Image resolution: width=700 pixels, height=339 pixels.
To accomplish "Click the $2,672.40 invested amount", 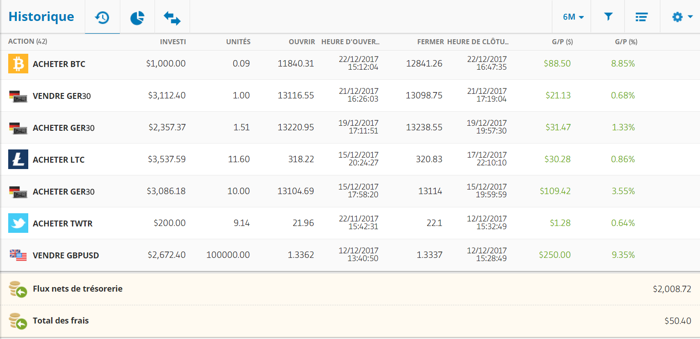I will (x=167, y=255).
